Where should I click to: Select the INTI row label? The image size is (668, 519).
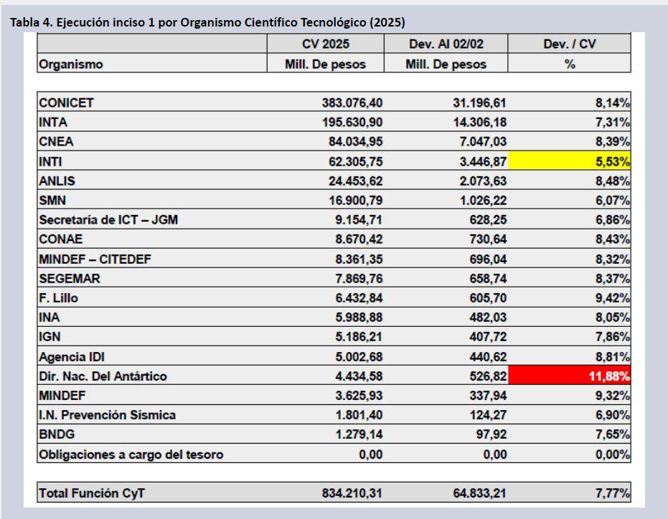52,161
